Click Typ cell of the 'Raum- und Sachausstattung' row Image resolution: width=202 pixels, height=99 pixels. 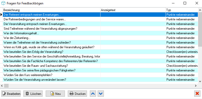pyautogui.click(x=182, y=66)
